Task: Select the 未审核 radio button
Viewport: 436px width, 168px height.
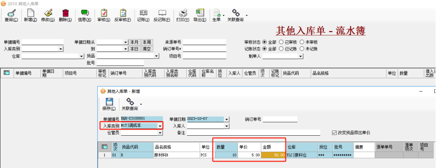Action: click(x=302, y=42)
